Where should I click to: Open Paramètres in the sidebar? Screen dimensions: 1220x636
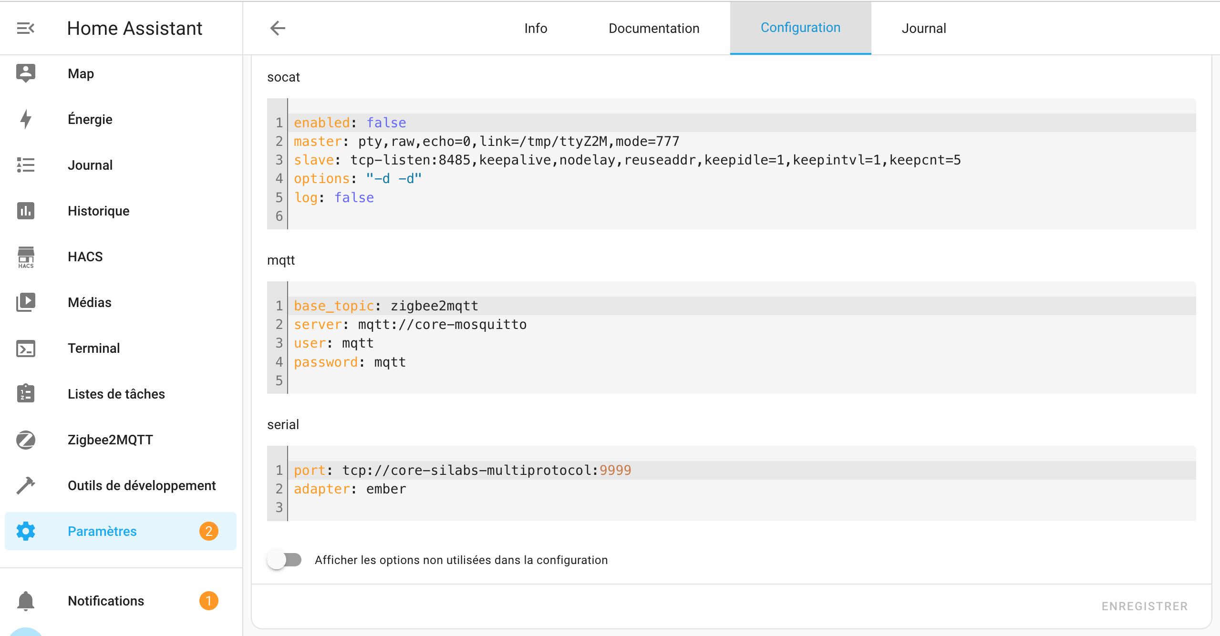pyautogui.click(x=102, y=531)
